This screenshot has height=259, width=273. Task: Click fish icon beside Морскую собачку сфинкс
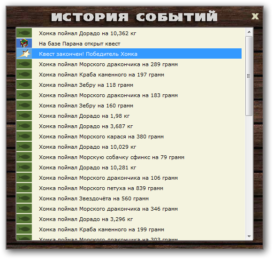[24, 157]
